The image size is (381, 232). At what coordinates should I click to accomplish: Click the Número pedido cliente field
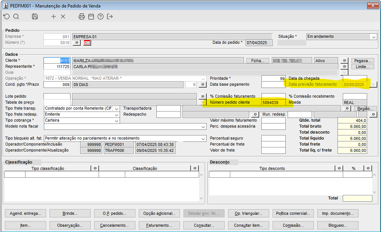[274, 102]
